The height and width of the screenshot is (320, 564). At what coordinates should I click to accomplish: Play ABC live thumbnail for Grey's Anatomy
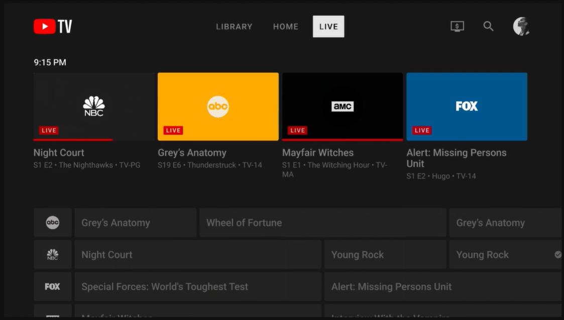(x=218, y=106)
